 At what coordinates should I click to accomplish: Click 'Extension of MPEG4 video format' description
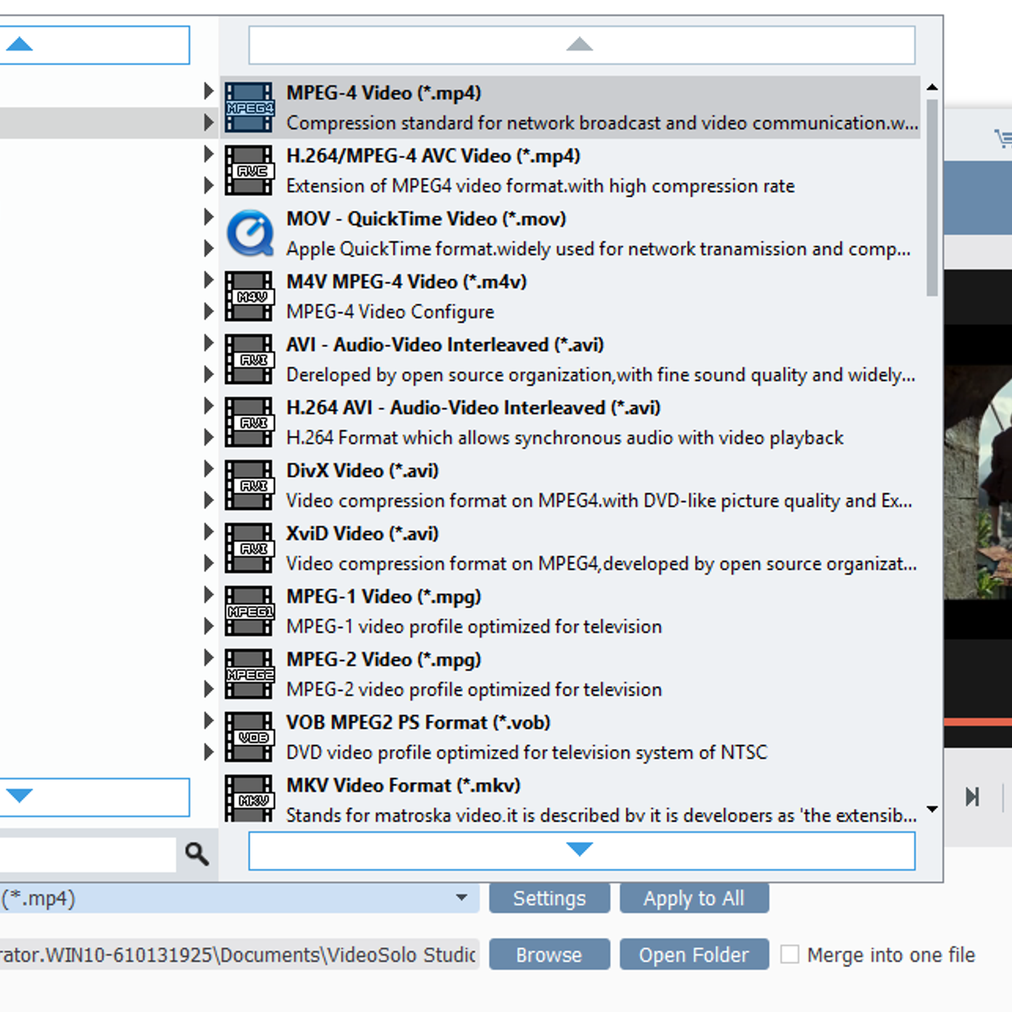541,187
